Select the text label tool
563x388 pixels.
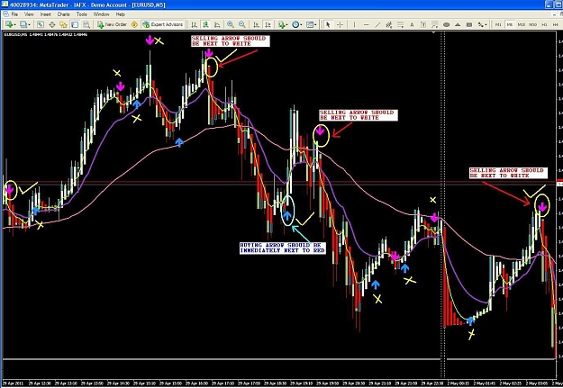(423, 24)
